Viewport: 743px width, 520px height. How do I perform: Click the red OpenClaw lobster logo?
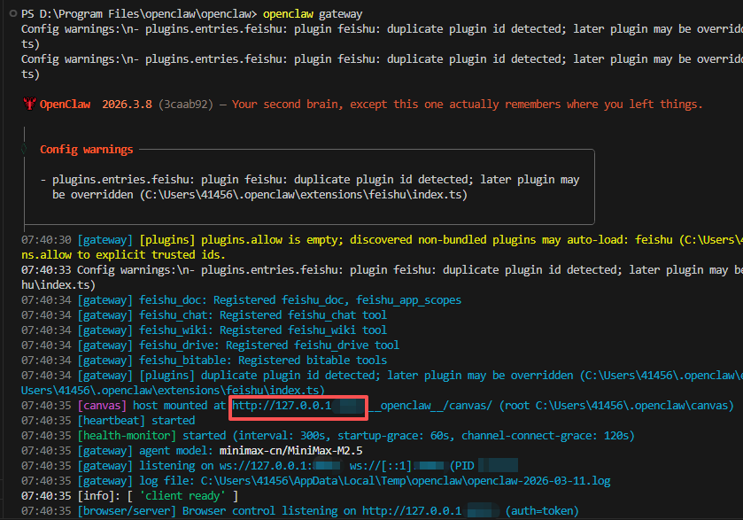point(29,104)
